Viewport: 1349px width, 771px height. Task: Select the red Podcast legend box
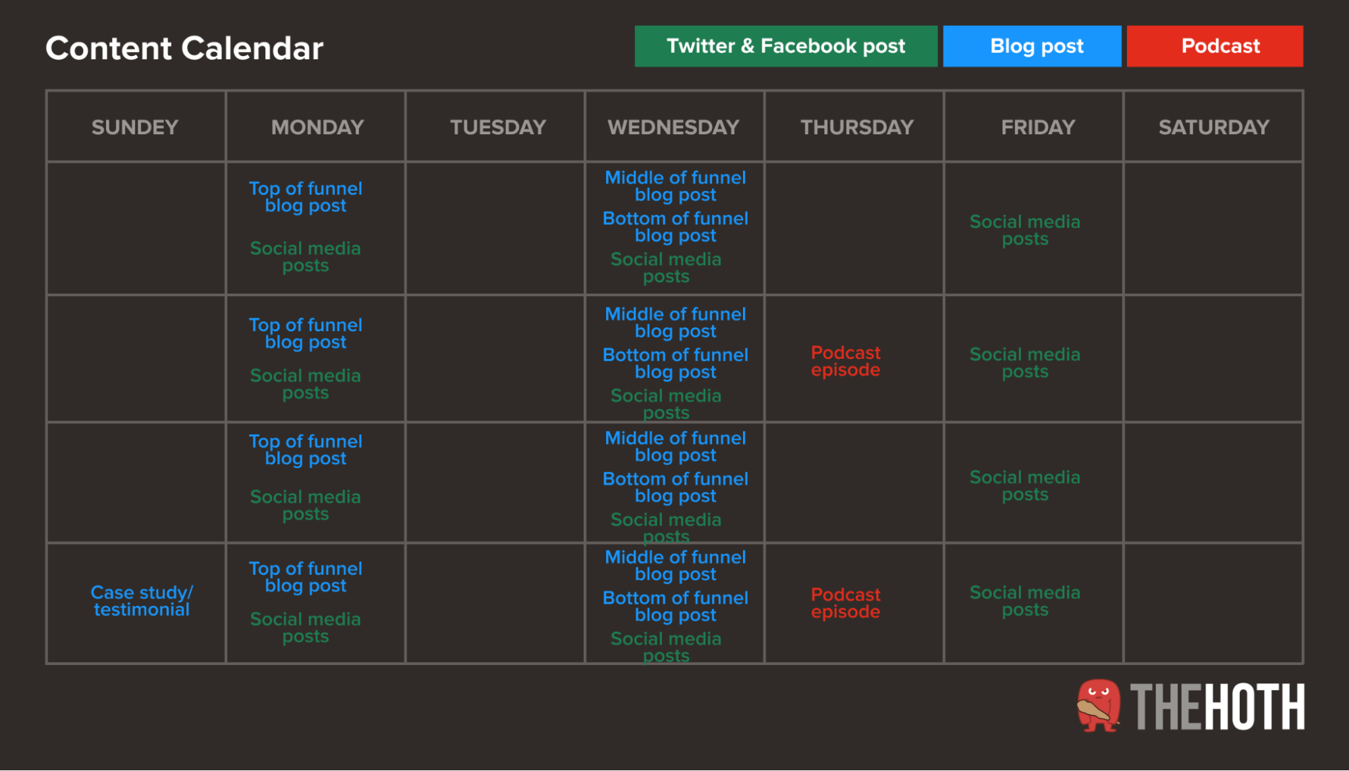(x=1215, y=46)
